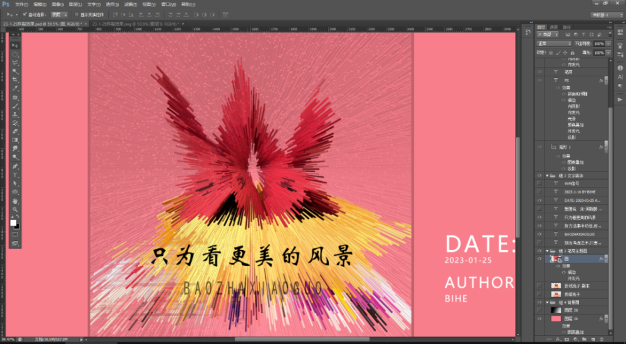This screenshot has height=344, width=626.
Task: Toggle the 显示变换控件 checkbox
Action: [77, 15]
